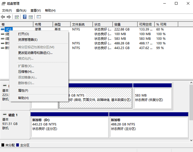Click the show/hide action pane icon
Viewport: 193px width, 152px height.
[31, 17]
